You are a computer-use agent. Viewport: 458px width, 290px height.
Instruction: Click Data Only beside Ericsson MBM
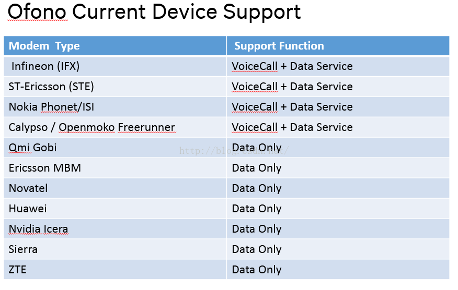257,168
